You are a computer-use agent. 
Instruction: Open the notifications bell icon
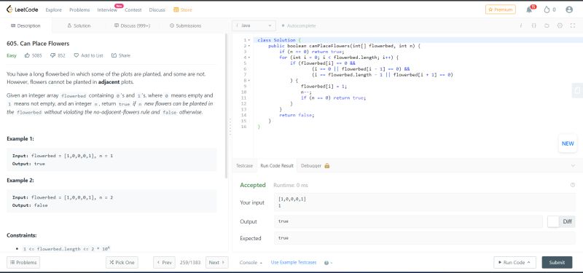pyautogui.click(x=529, y=10)
